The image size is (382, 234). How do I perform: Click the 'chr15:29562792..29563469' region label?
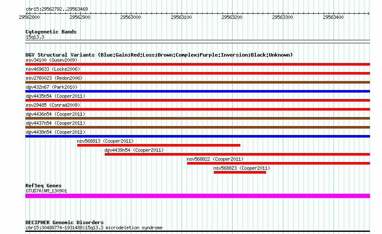57,9
